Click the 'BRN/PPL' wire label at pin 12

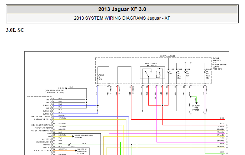point(62,129)
